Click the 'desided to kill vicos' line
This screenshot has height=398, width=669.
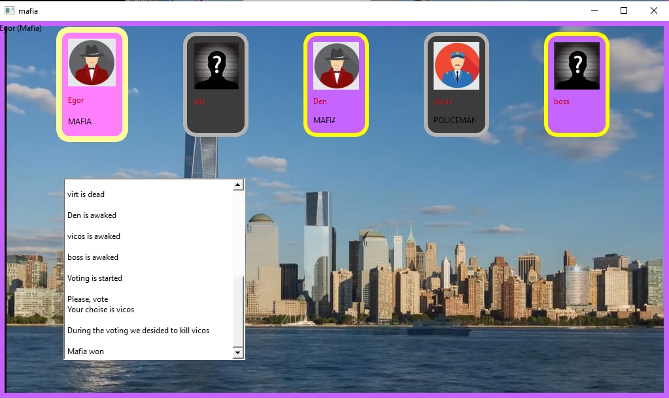click(x=138, y=331)
